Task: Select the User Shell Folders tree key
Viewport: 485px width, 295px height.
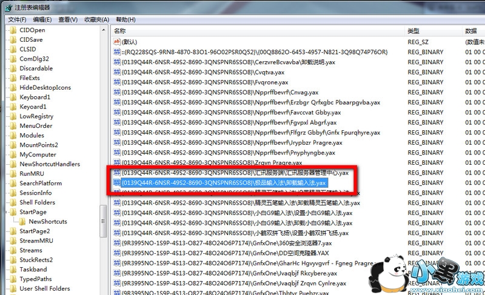Action: tap(44, 289)
